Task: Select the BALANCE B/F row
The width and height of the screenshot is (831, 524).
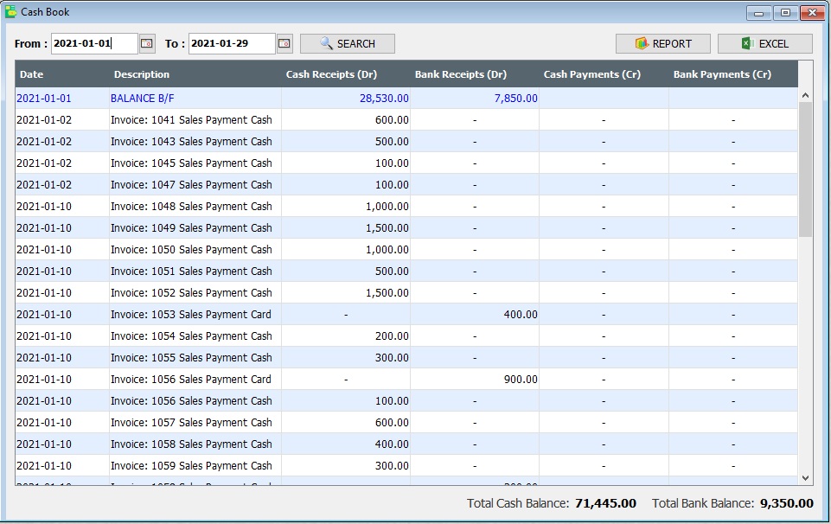Action: (406, 99)
